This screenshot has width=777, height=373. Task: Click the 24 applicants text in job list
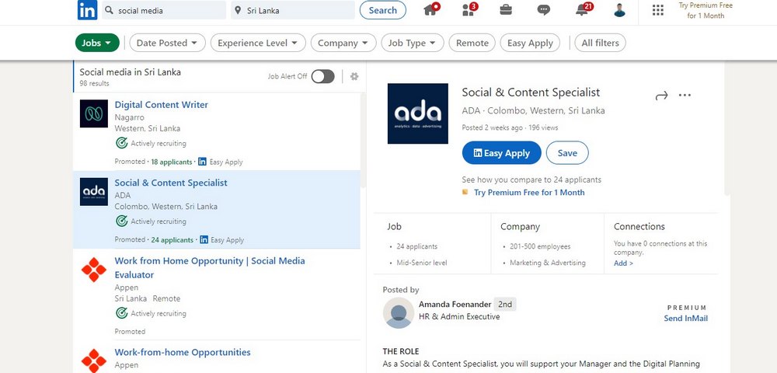(x=172, y=240)
